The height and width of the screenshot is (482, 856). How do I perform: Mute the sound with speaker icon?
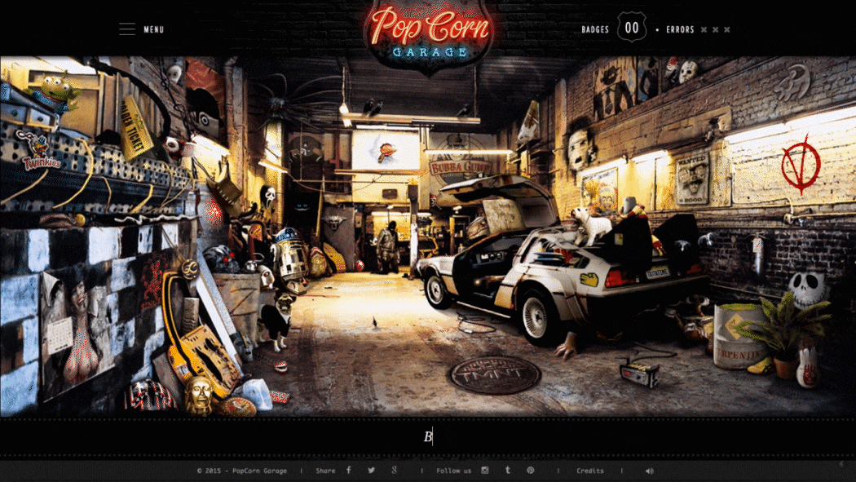[x=649, y=471]
